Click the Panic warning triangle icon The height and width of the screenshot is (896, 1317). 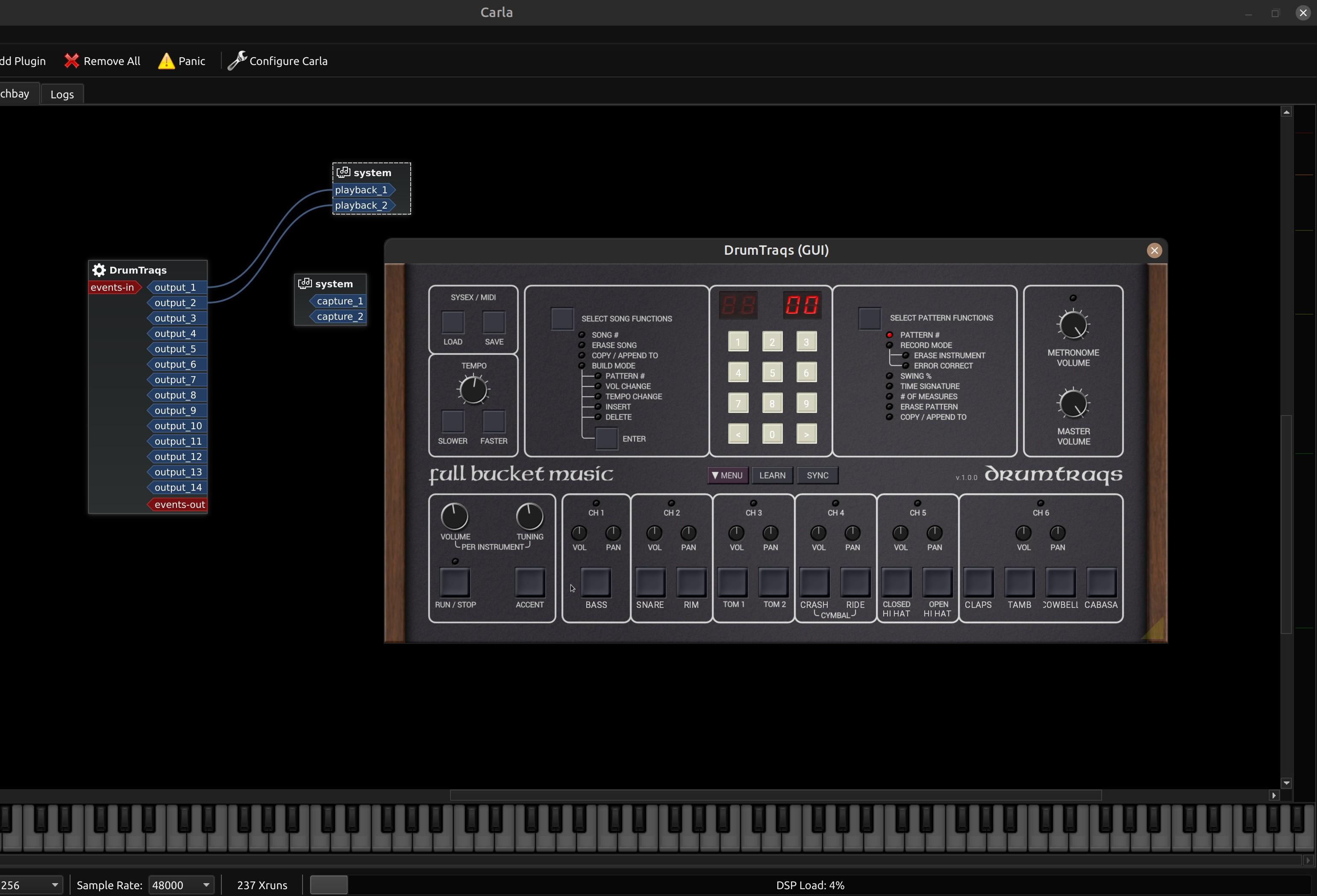pos(166,61)
